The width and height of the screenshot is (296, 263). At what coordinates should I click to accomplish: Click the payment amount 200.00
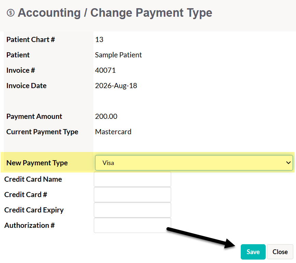point(106,116)
